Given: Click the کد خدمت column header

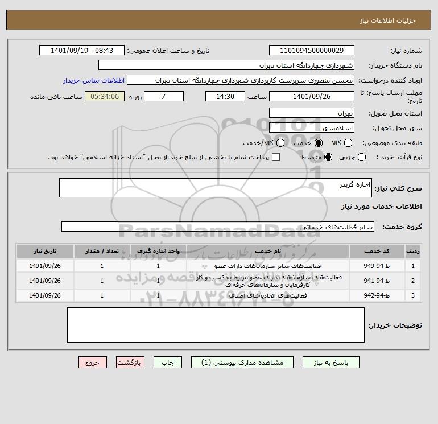Looking at the screenshot, I should click(377, 251).
